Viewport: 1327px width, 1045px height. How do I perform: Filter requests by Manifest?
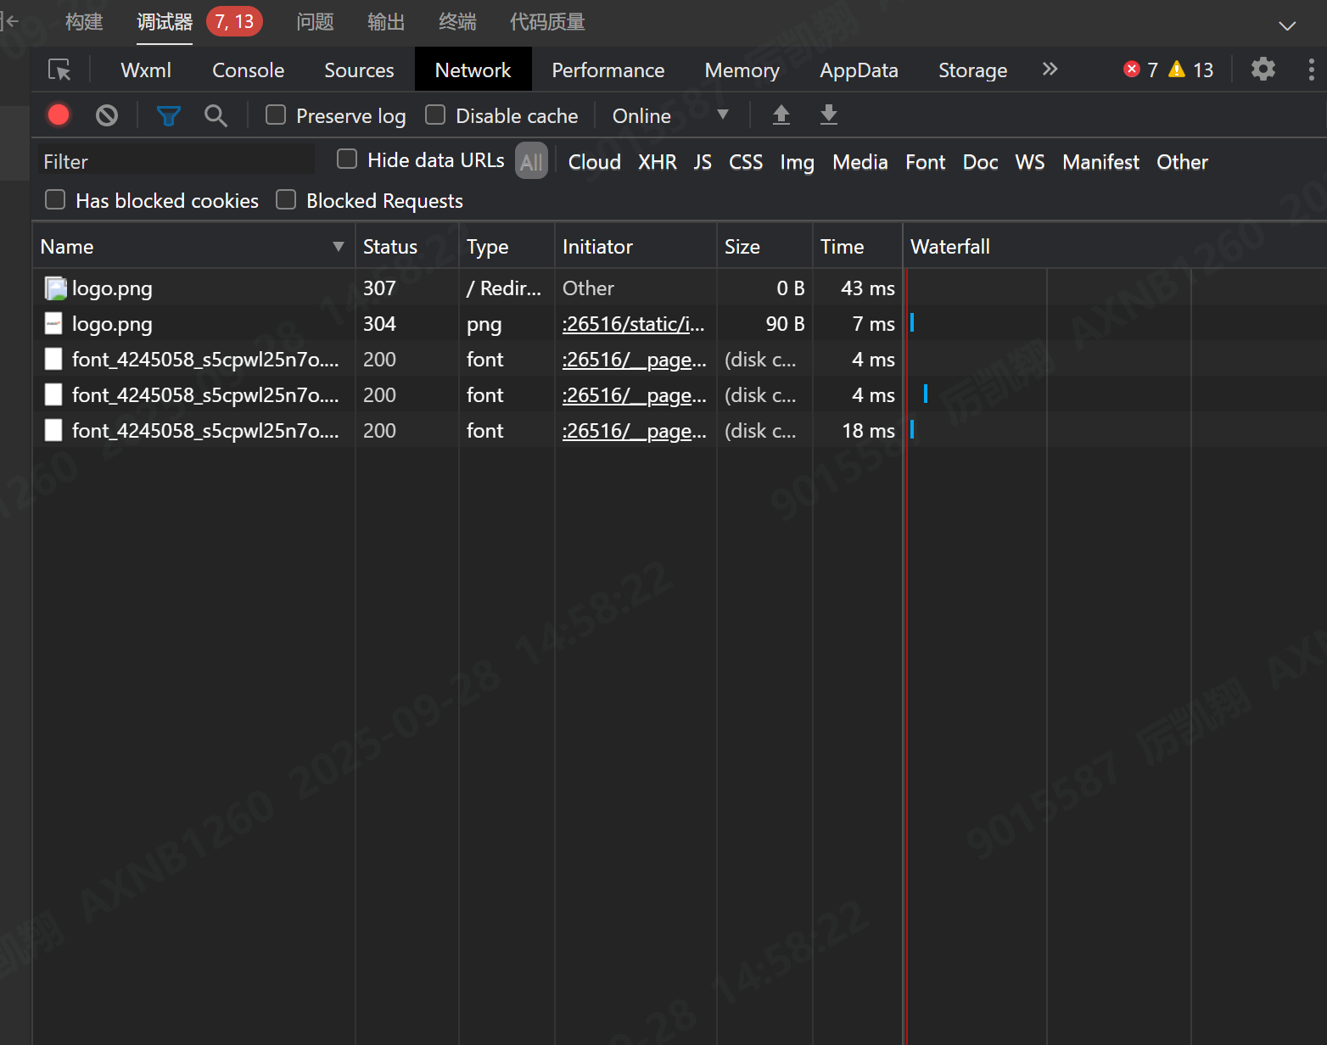(x=1101, y=162)
